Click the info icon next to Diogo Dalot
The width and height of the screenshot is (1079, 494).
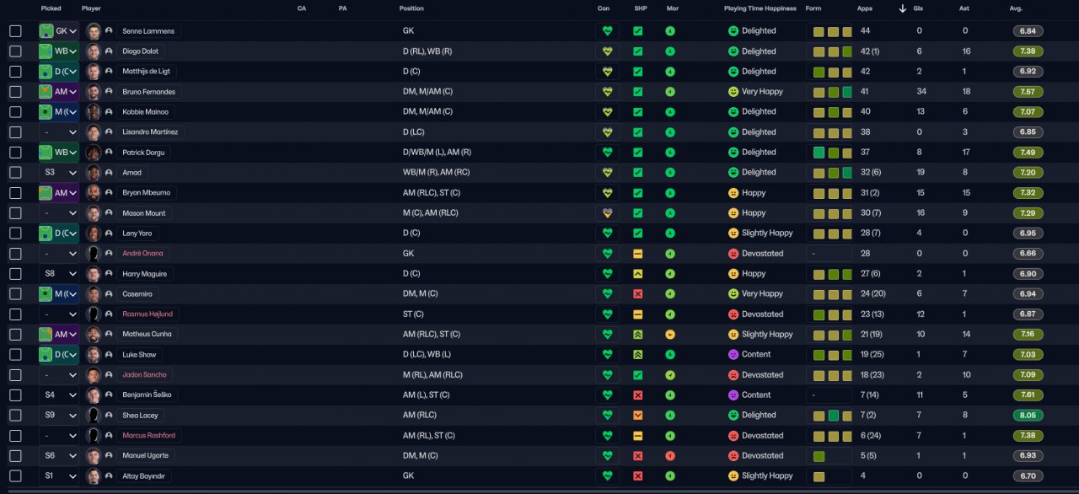click(109, 51)
